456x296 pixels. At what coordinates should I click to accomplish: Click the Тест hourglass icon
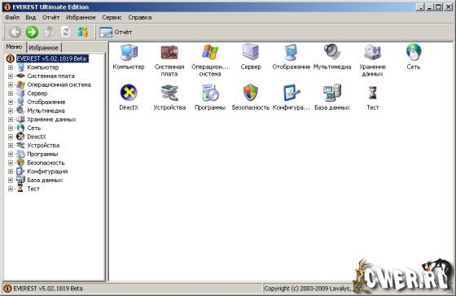click(x=373, y=93)
